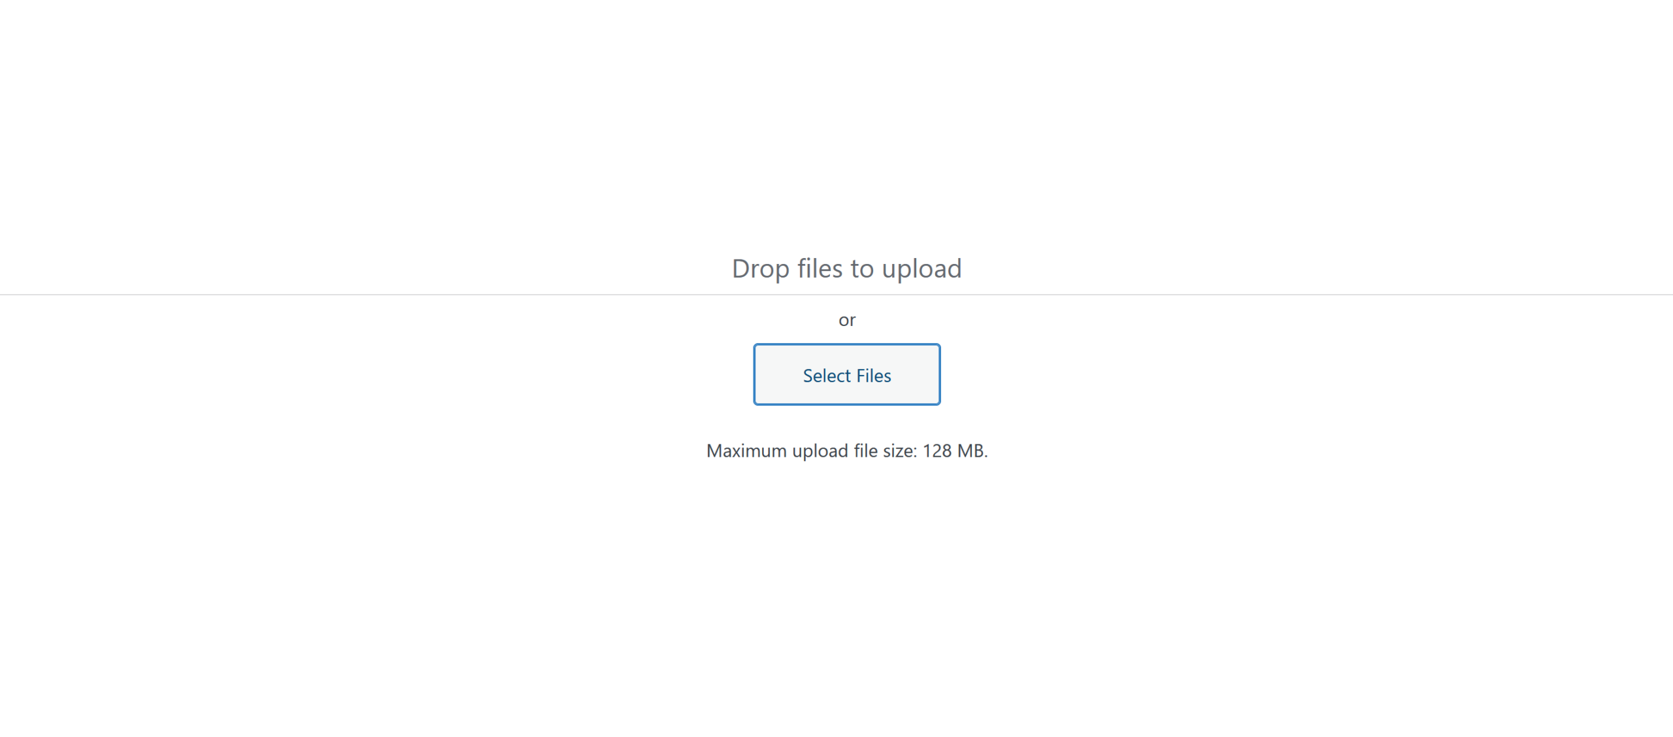Click the word 'Maximum' in the size notice

(746, 451)
